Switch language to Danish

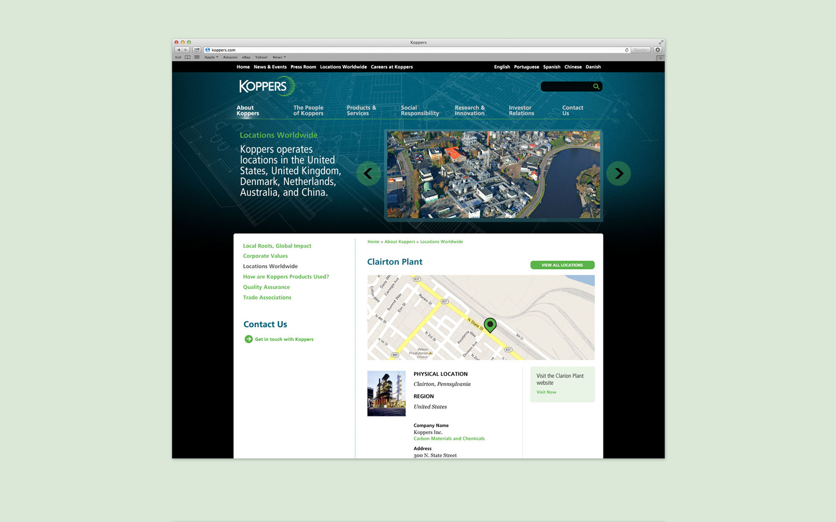coord(593,67)
